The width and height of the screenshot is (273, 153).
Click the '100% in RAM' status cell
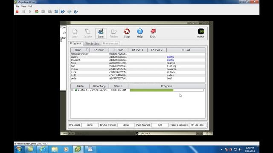(x=119, y=90)
